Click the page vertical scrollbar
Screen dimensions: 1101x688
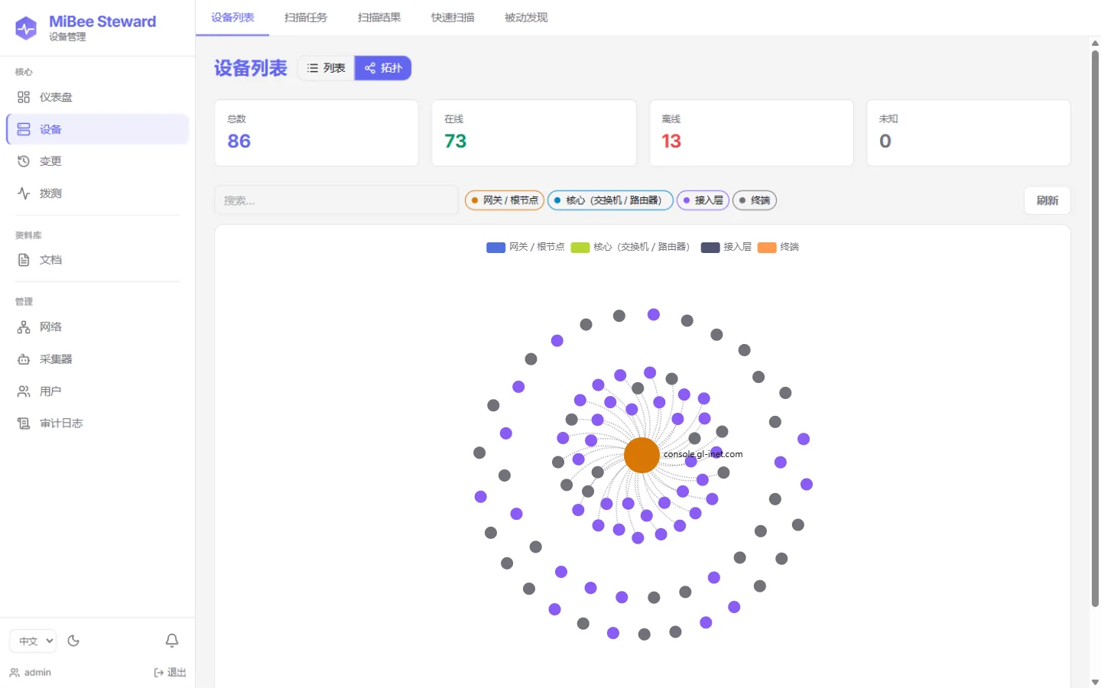1095,329
